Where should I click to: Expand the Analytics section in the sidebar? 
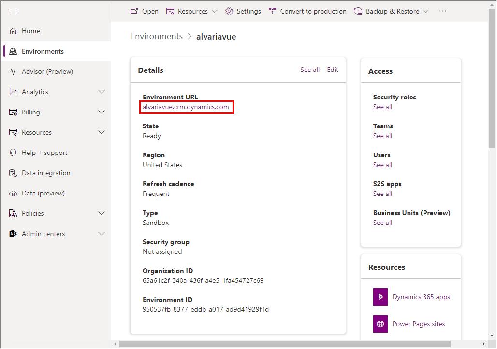tap(102, 92)
